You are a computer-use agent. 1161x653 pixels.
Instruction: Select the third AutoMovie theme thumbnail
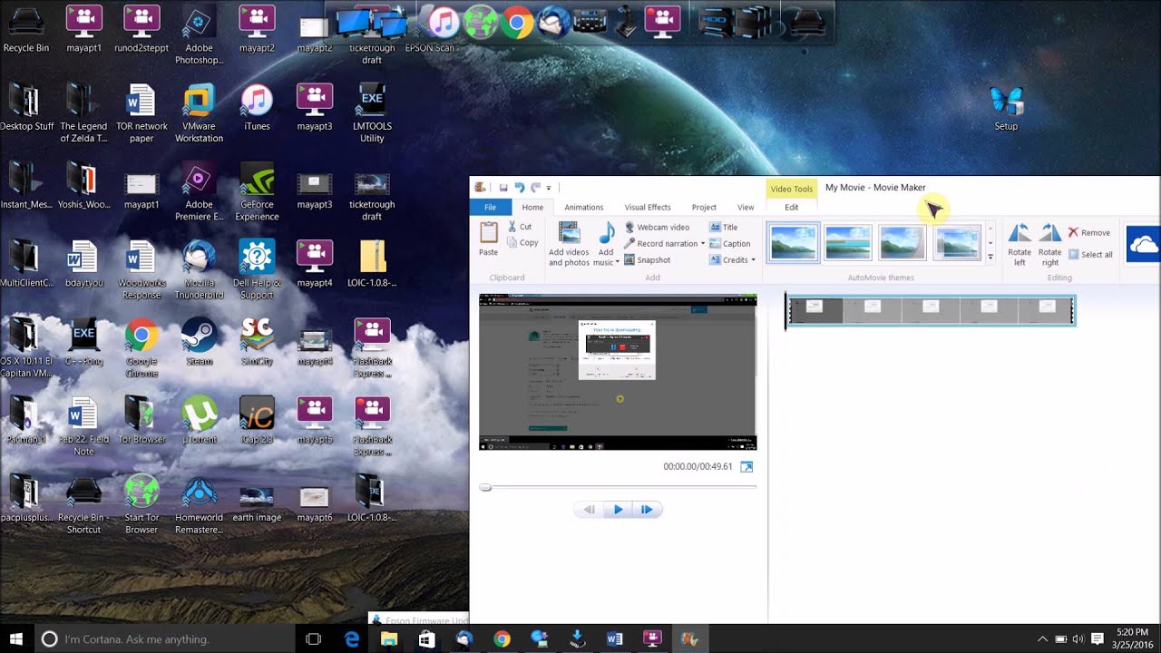coord(902,242)
